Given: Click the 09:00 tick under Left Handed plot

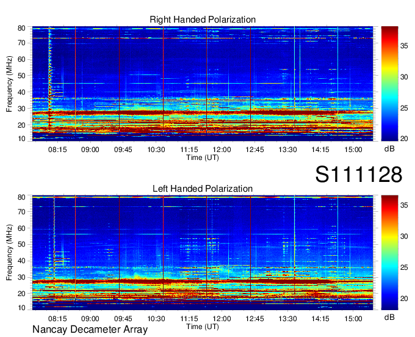Looking at the screenshot, I should 90,319.
